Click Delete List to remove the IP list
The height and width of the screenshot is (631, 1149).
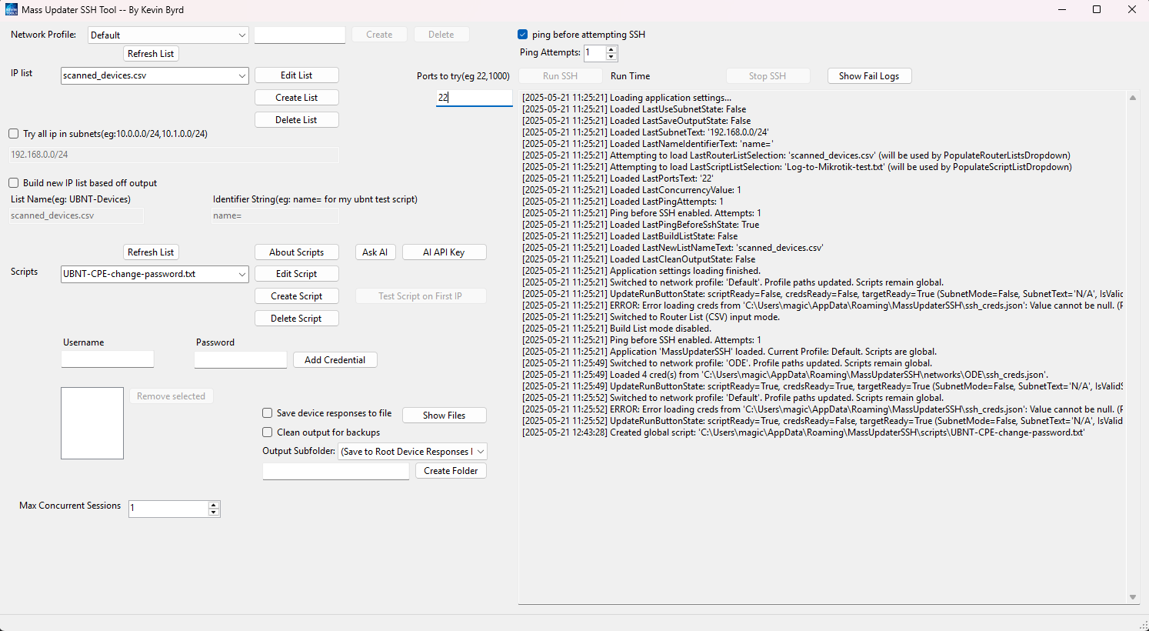(296, 119)
